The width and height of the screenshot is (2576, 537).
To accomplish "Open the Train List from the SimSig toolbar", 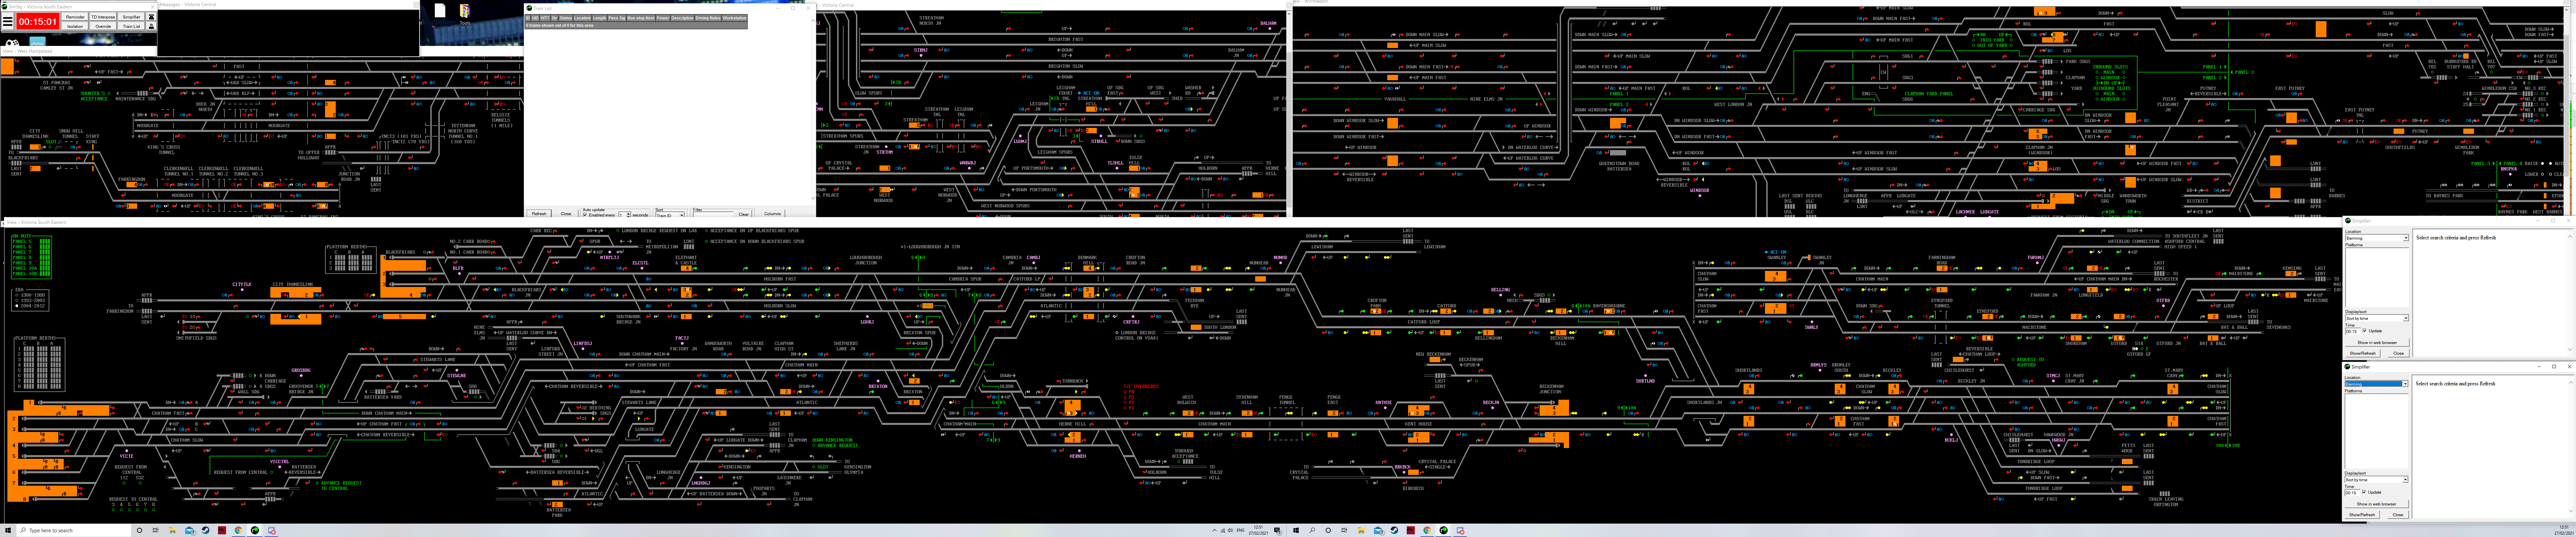I will tap(131, 26).
